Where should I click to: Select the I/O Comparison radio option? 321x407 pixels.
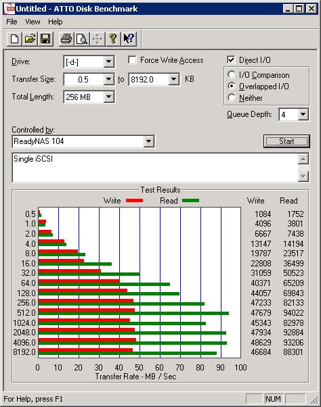[232, 74]
